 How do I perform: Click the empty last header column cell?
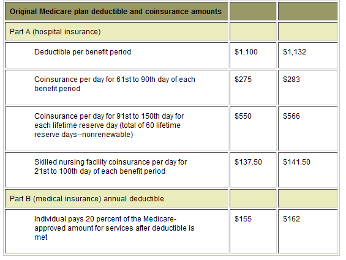point(308,11)
